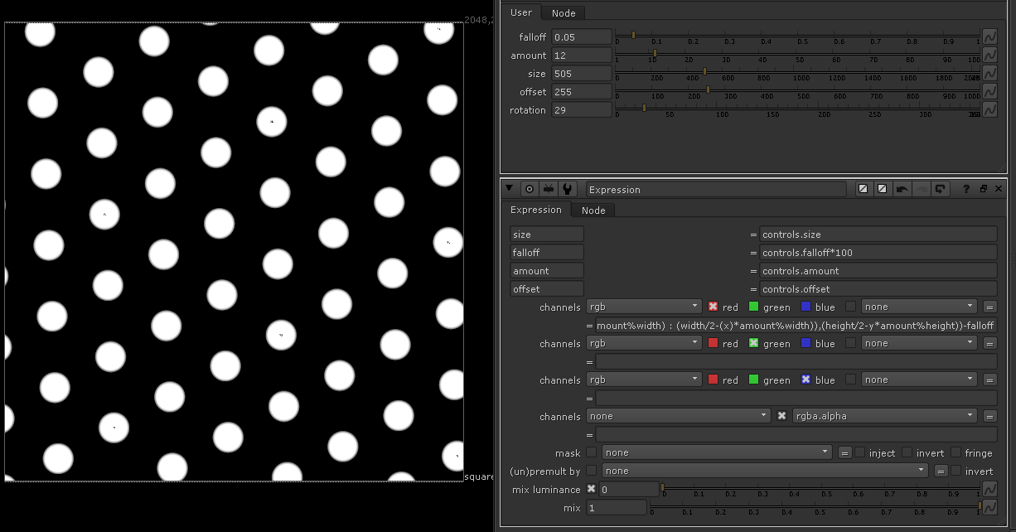Open help with the question mark icon

click(966, 189)
